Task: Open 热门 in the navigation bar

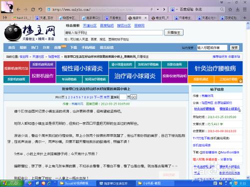Action: pyautogui.click(x=34, y=47)
